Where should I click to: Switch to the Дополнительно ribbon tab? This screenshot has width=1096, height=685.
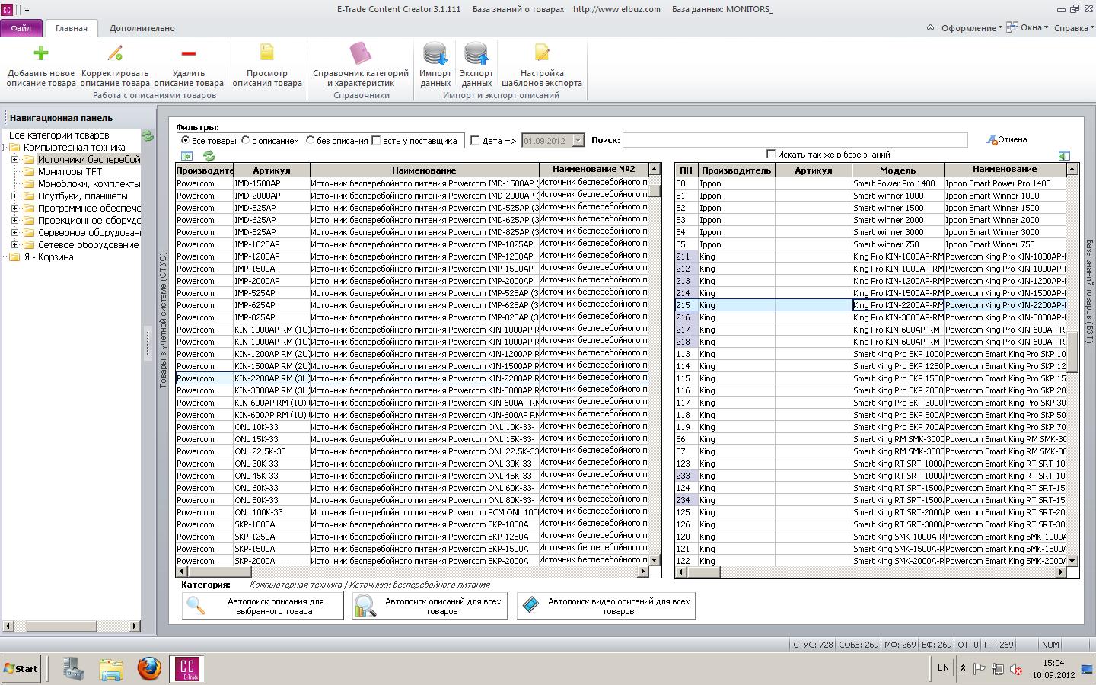tap(142, 28)
